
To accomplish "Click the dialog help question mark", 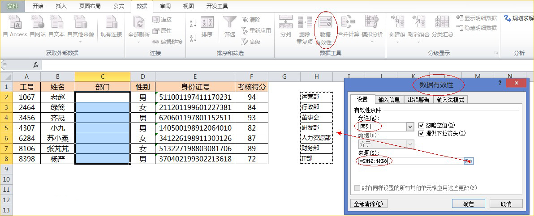I will (500, 83).
